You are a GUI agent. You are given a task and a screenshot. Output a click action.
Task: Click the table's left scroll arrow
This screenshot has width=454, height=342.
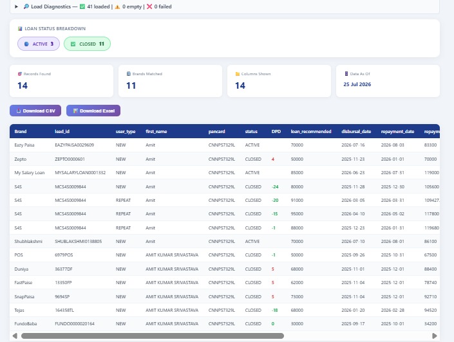pyautogui.click(x=15, y=336)
